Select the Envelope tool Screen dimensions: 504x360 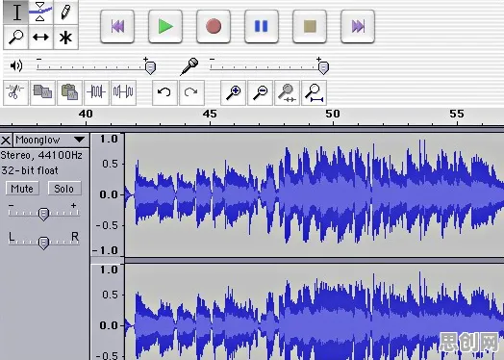click(40, 13)
